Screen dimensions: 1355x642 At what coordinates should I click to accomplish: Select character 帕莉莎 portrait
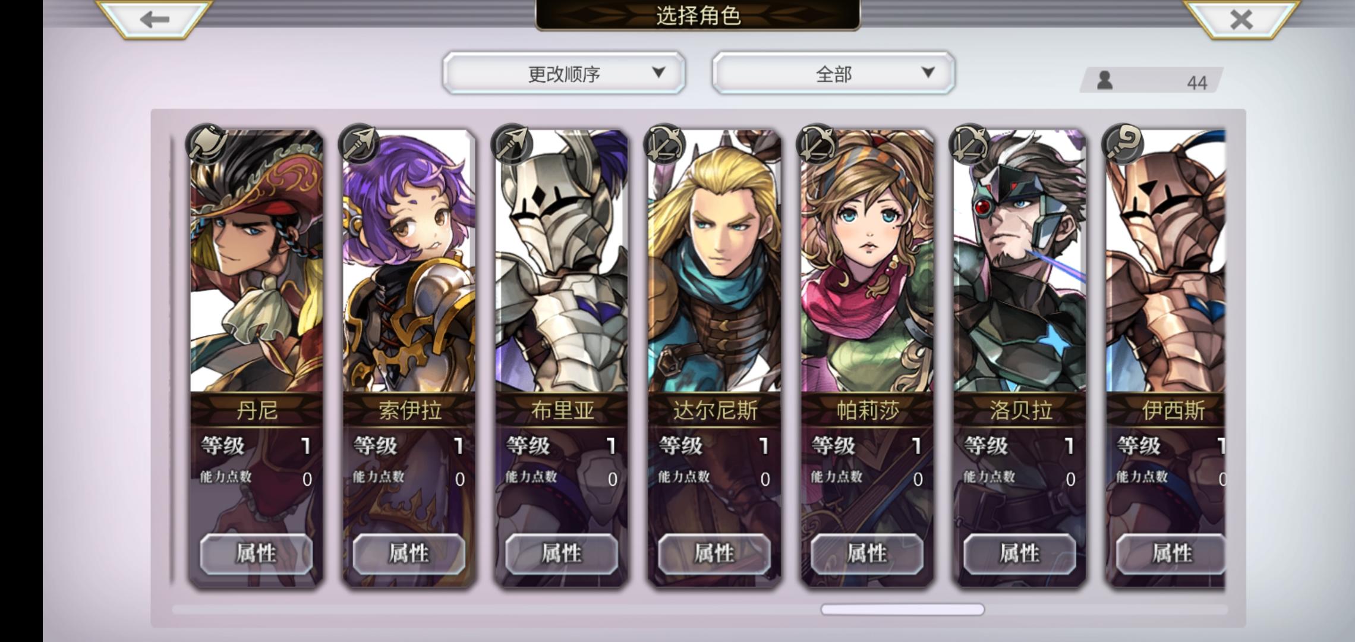click(867, 262)
